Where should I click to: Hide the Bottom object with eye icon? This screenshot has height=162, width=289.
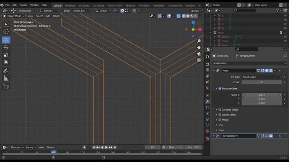[285, 37]
